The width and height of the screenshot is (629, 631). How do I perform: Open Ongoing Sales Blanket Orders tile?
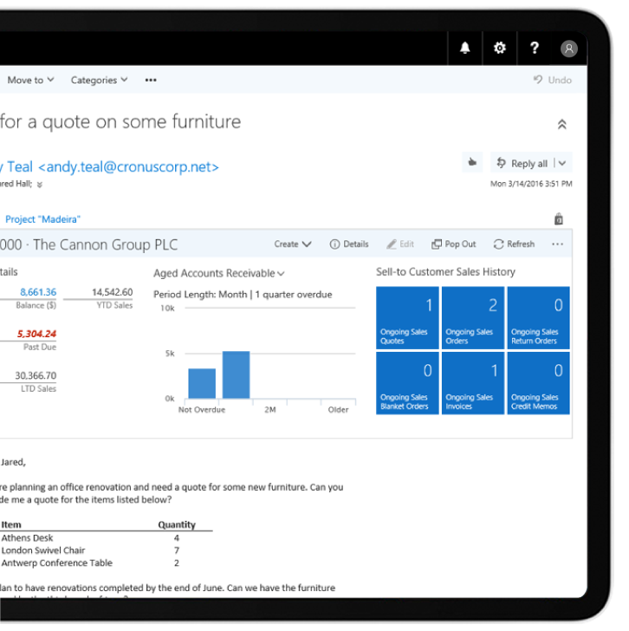(407, 383)
